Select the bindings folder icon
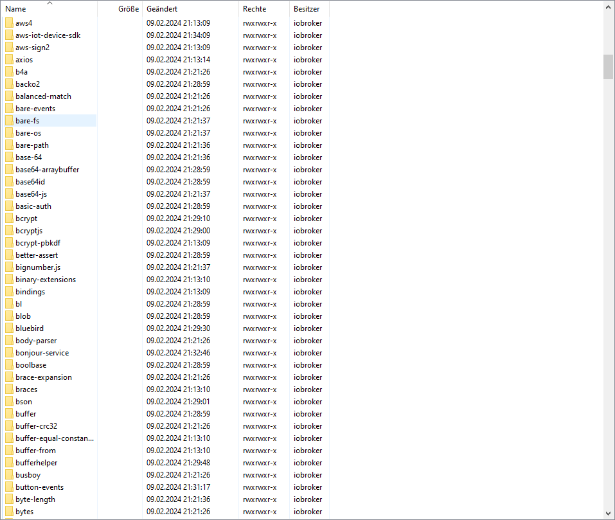This screenshot has width=615, height=520. coord(10,292)
